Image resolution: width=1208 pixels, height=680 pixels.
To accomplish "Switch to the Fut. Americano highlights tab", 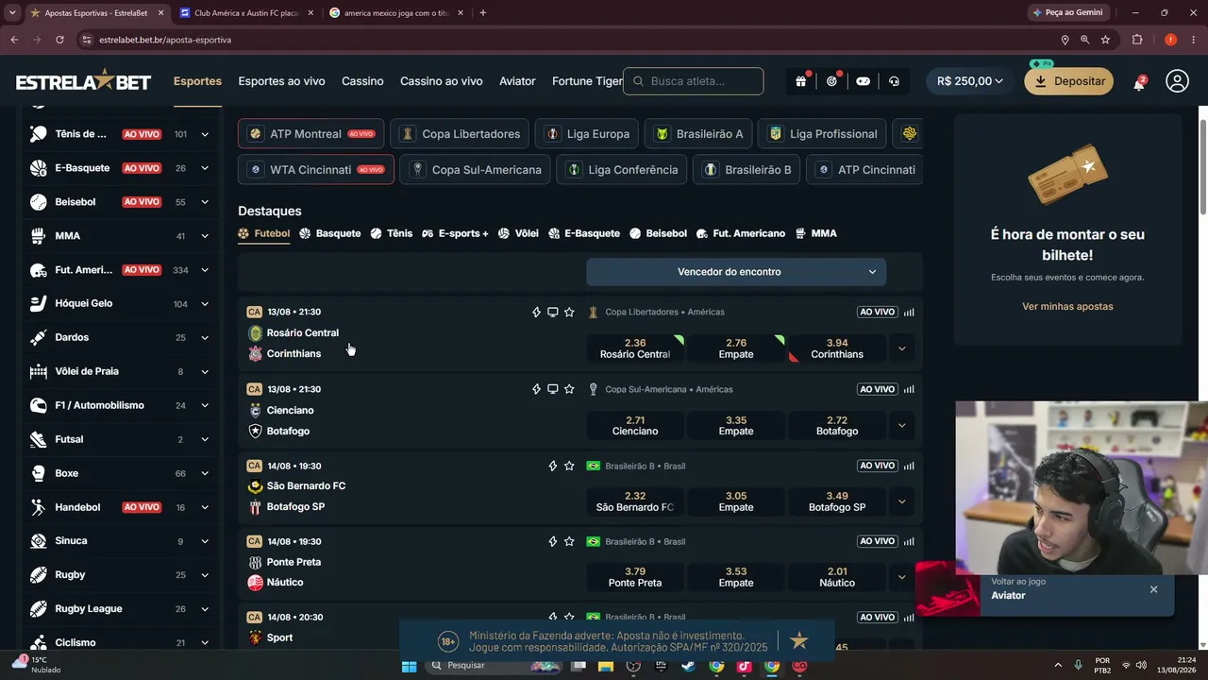I will click(x=741, y=233).
